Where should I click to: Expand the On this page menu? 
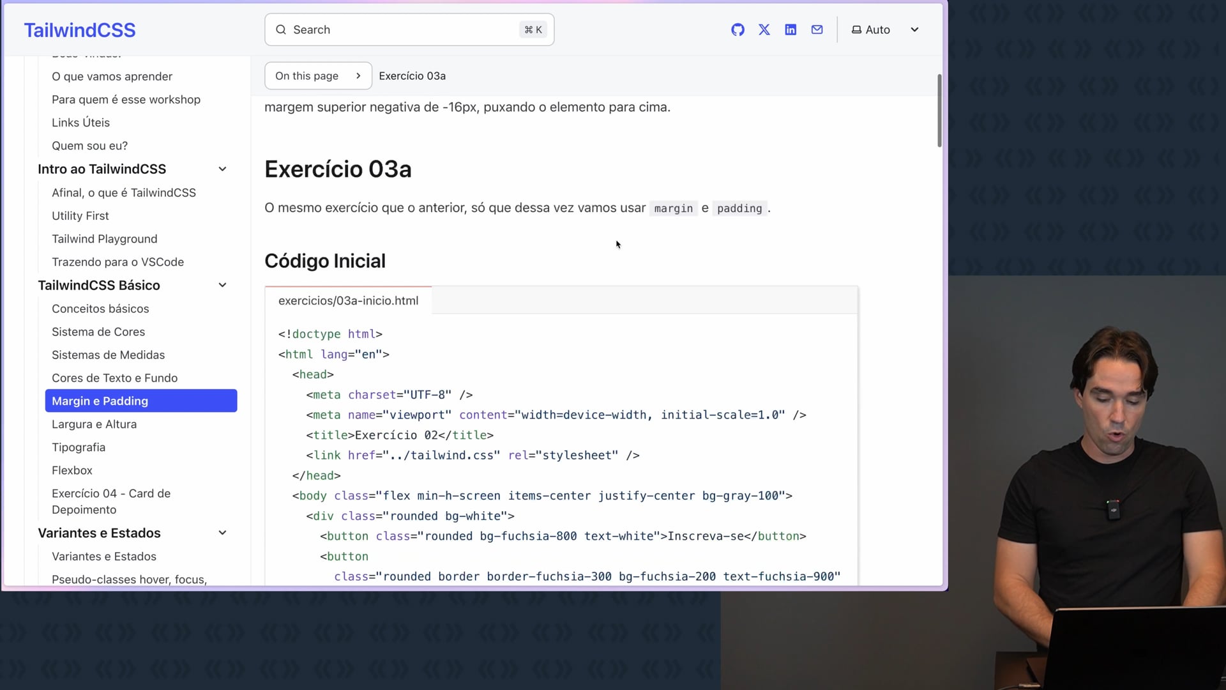tap(318, 75)
